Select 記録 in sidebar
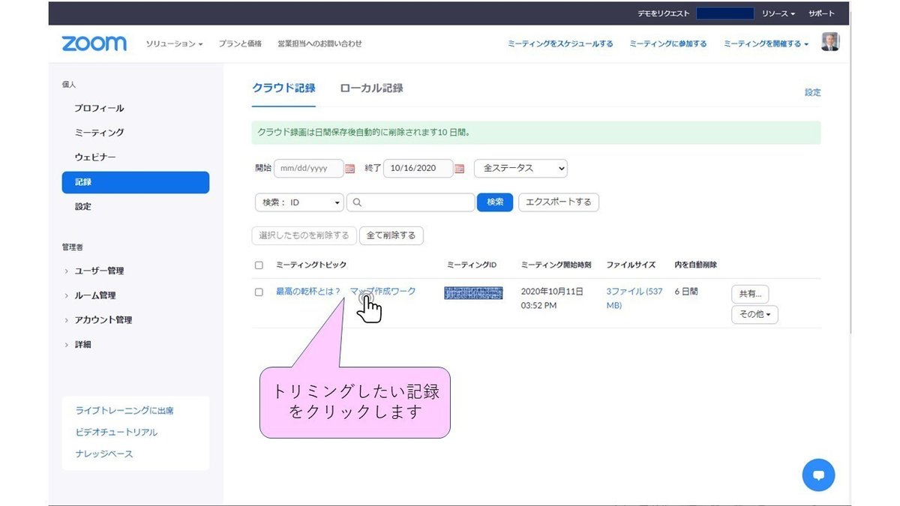The height and width of the screenshot is (506, 900). [x=136, y=182]
